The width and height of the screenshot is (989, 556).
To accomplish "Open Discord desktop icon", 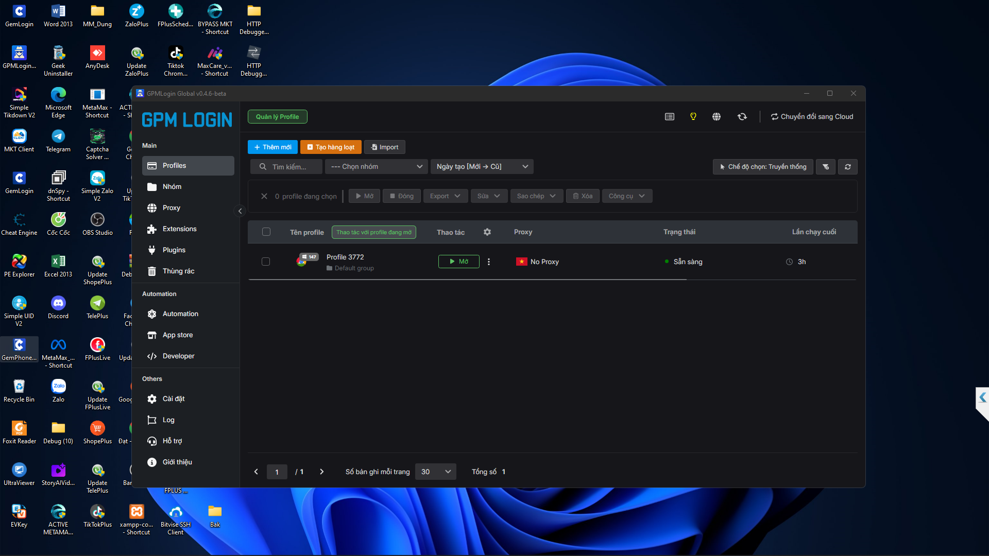I will point(58,307).
